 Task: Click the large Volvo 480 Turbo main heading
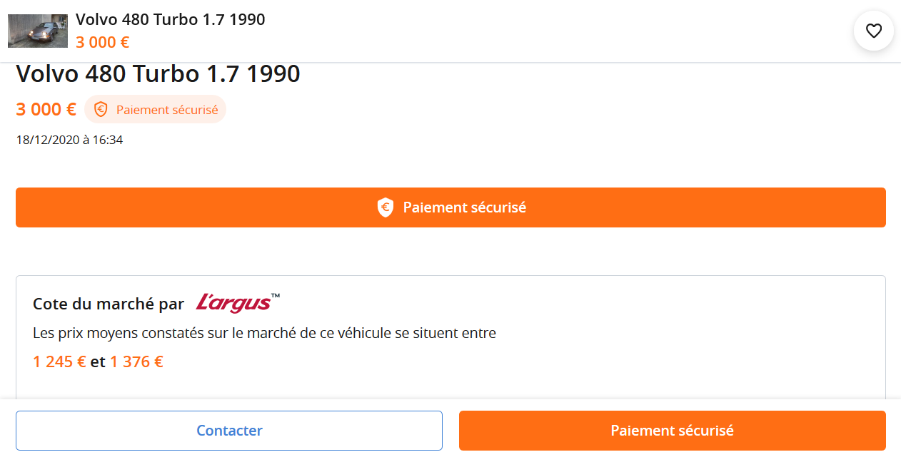click(158, 74)
